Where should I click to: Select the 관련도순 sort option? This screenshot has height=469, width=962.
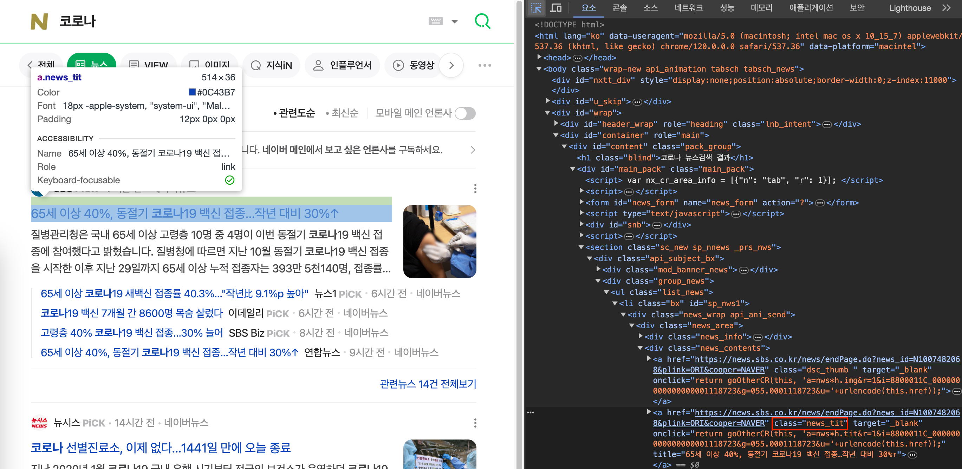(x=297, y=113)
